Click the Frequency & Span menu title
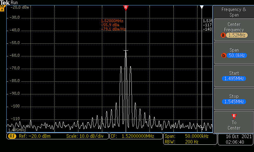 click(234, 12)
